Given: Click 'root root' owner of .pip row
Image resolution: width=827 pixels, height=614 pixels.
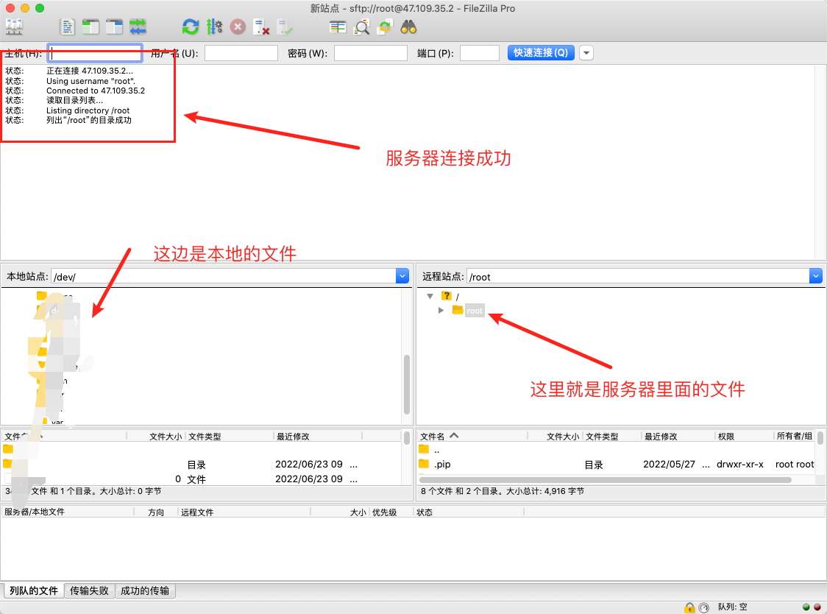Looking at the screenshot, I should (x=795, y=464).
